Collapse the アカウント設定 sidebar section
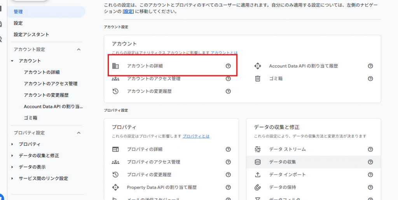 coord(79,49)
